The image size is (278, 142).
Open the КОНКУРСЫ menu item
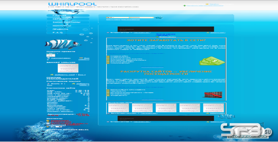[68, 26]
